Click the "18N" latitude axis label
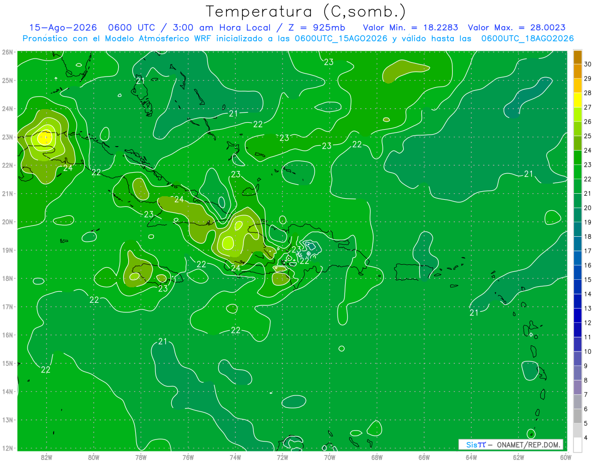Image resolution: width=601 pixels, height=464 pixels. click(8, 278)
